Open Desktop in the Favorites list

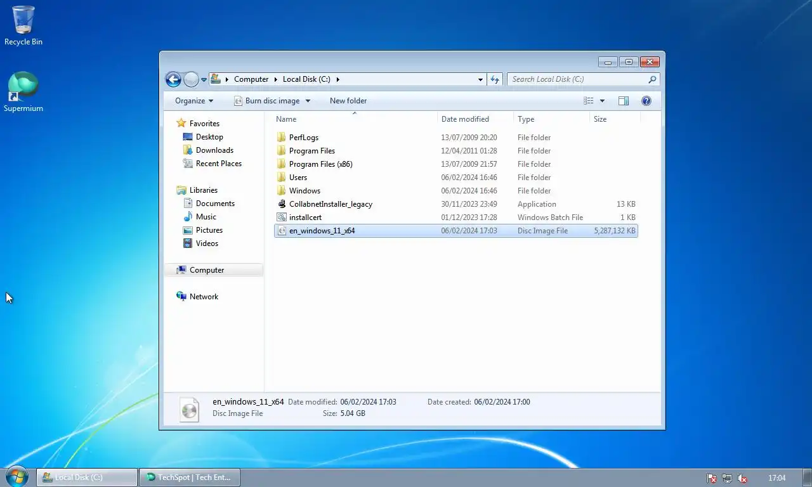coord(209,137)
